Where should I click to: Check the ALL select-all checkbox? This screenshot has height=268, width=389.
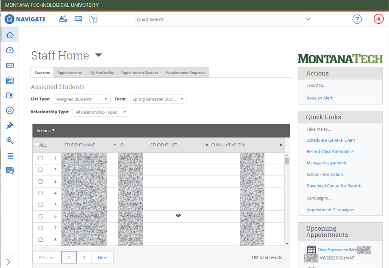click(36, 145)
